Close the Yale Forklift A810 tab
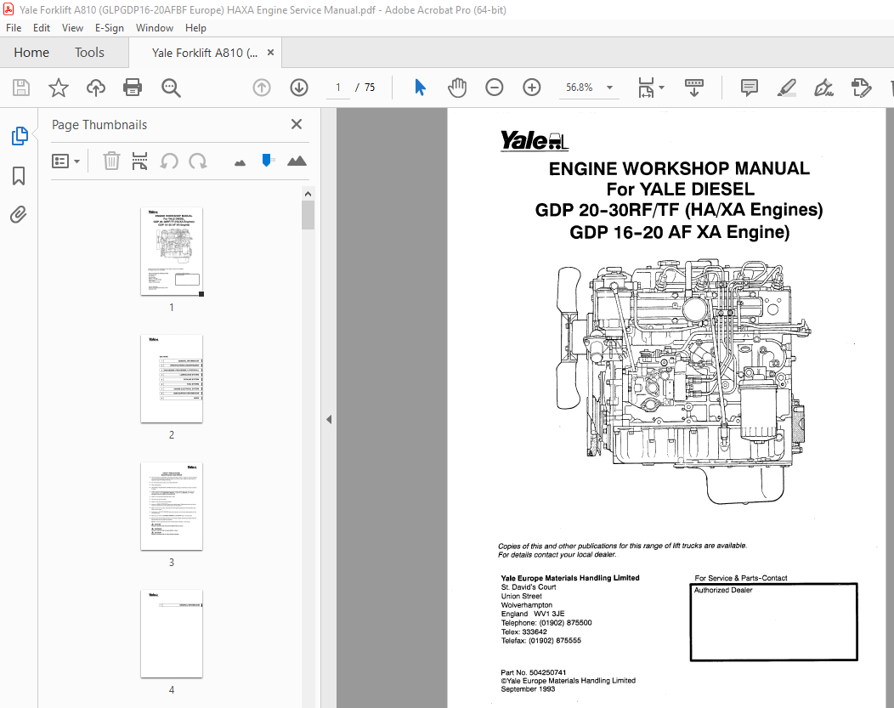 click(x=270, y=53)
